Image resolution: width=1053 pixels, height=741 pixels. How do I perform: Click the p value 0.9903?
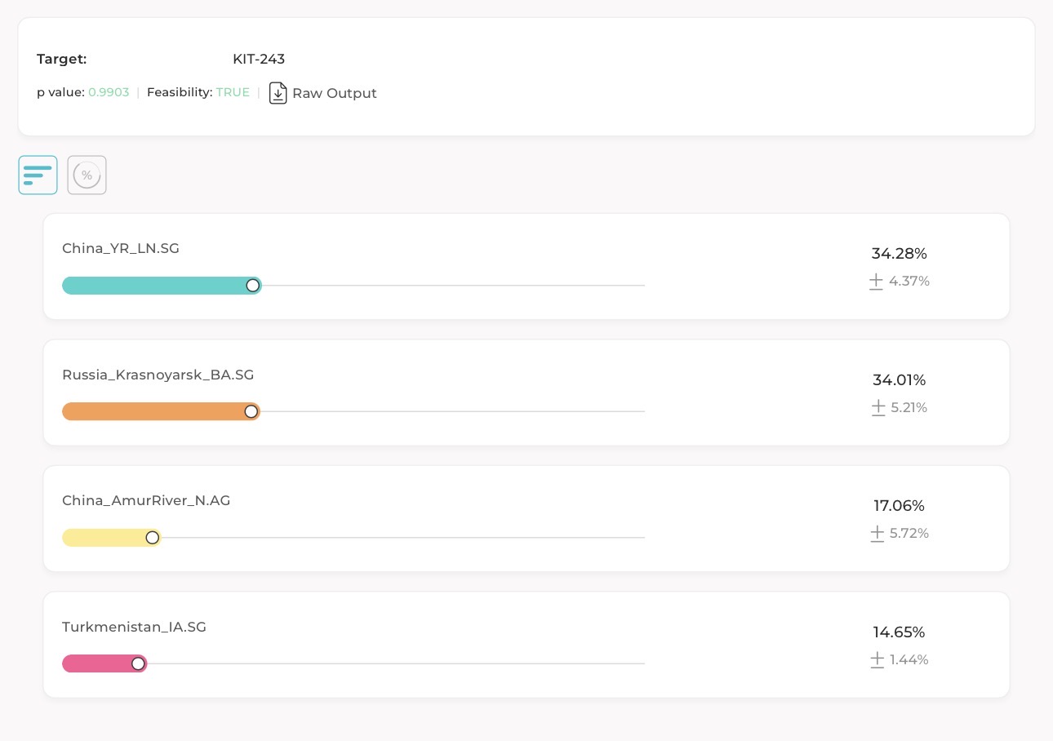pyautogui.click(x=109, y=92)
